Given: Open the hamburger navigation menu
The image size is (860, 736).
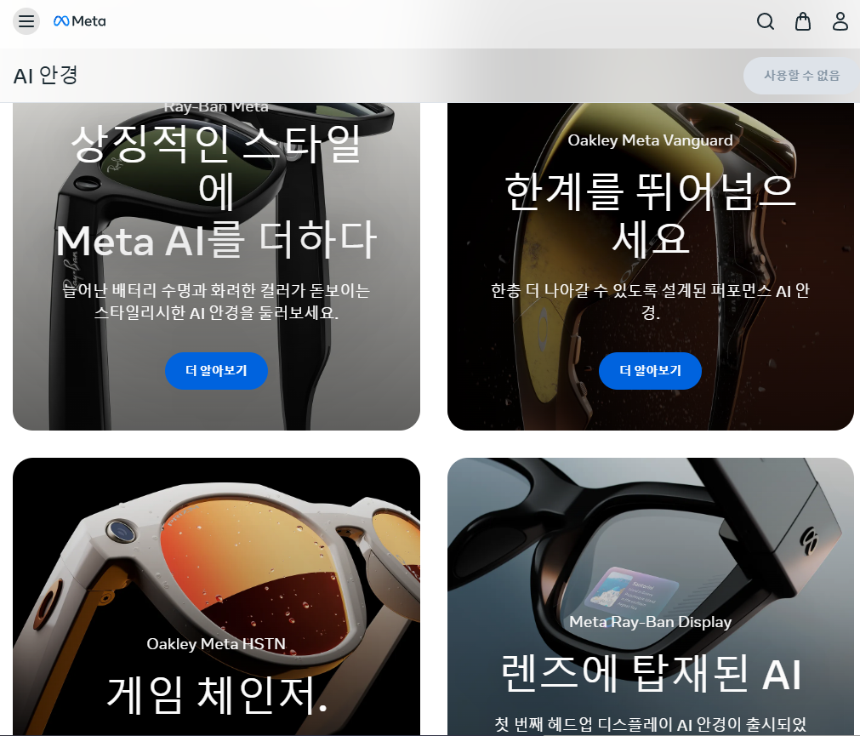Looking at the screenshot, I should [x=26, y=21].
